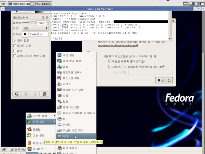This screenshot has width=205, height=154.
Task: Click the outer panel show desktop icon
Action: 3,4
